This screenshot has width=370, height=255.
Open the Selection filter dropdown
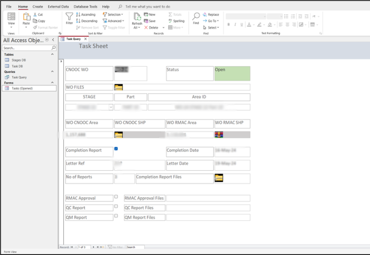click(113, 15)
